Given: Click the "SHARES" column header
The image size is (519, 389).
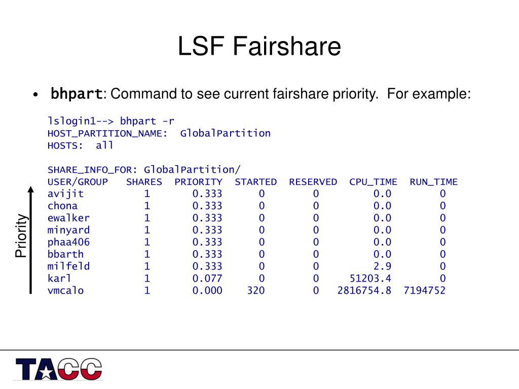Looking at the screenshot, I should pyautogui.click(x=144, y=182).
